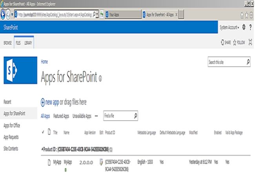Open the SharePoint settings gear menu

tap(244, 27)
